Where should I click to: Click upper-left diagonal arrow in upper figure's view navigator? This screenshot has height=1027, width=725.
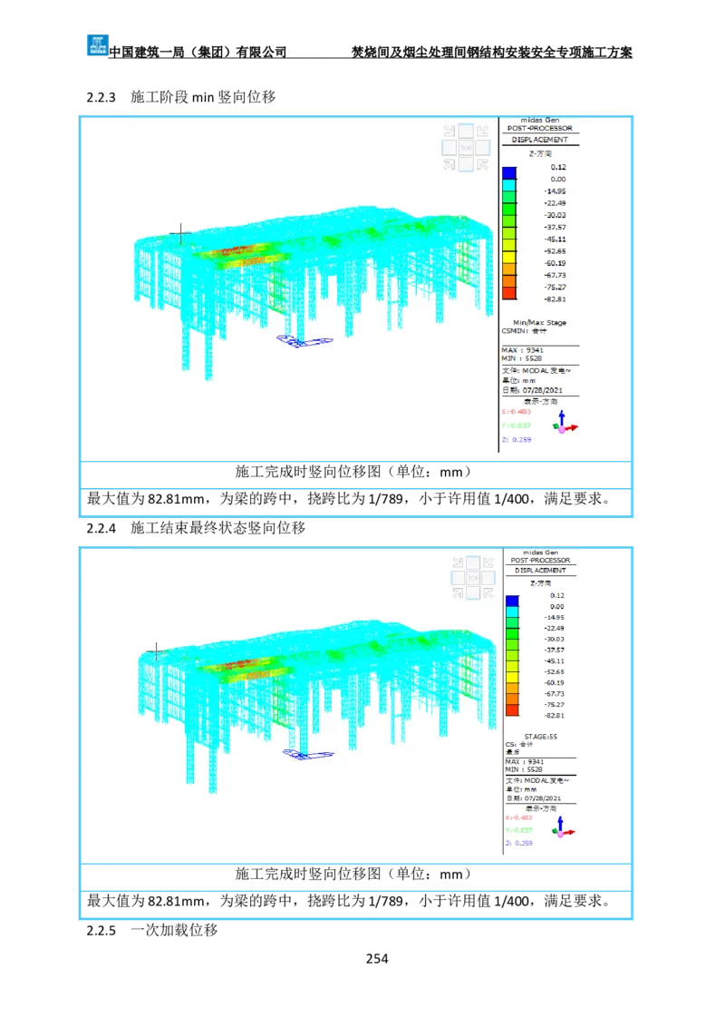click(450, 131)
